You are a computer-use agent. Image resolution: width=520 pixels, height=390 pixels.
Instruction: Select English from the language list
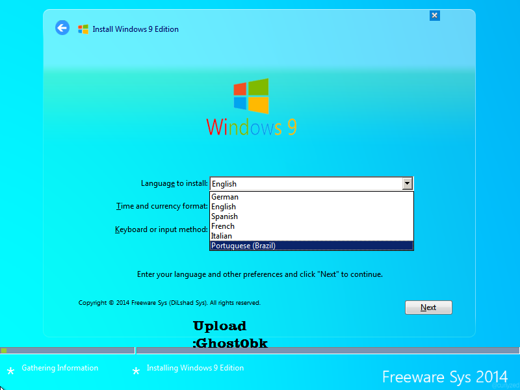tap(311, 207)
